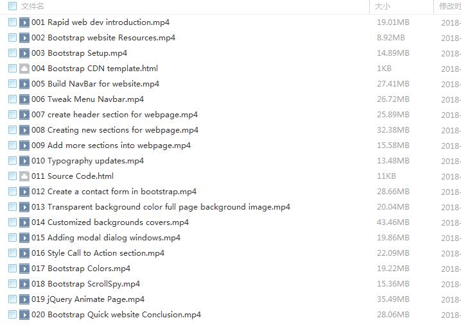Open 019 jQuery Animate Page.mp4
The image size is (461, 325).
click(88, 299)
